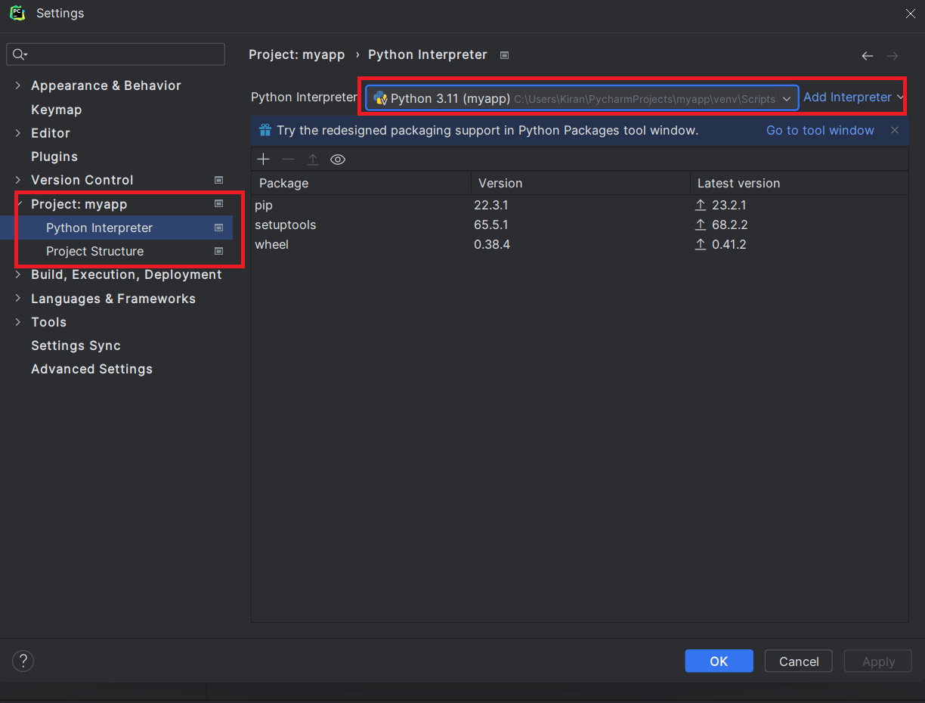
Task: Select the uninstall package minus icon
Action: pos(288,159)
